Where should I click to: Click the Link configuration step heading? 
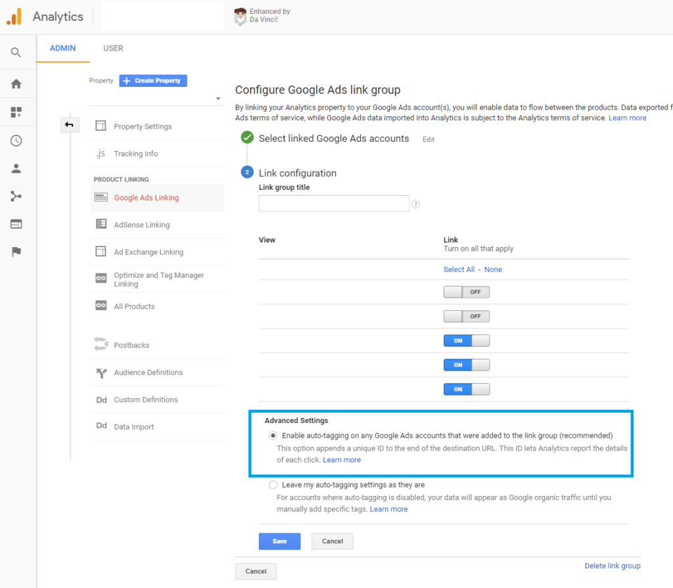point(298,173)
